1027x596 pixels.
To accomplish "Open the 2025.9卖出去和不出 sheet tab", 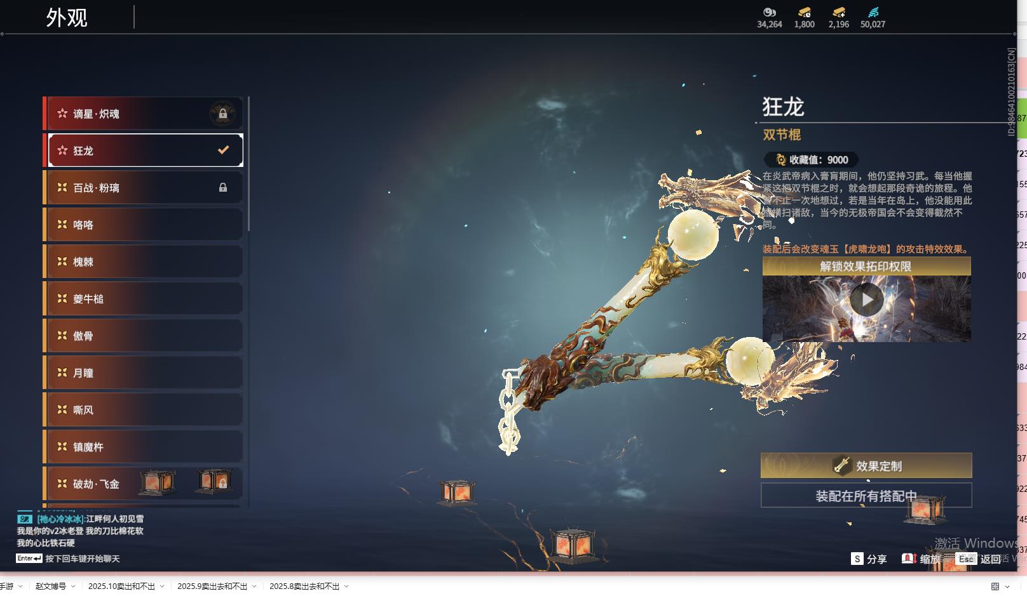I will [212, 586].
